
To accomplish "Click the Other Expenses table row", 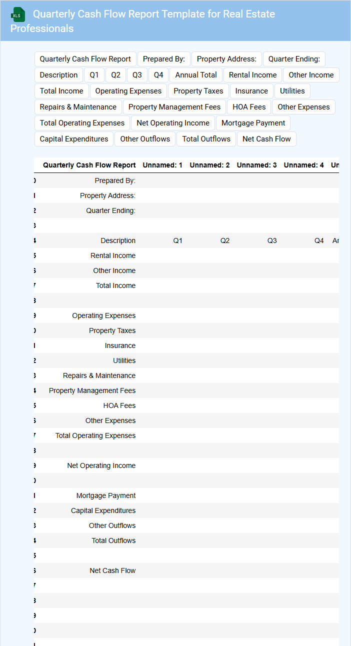I will (x=186, y=420).
